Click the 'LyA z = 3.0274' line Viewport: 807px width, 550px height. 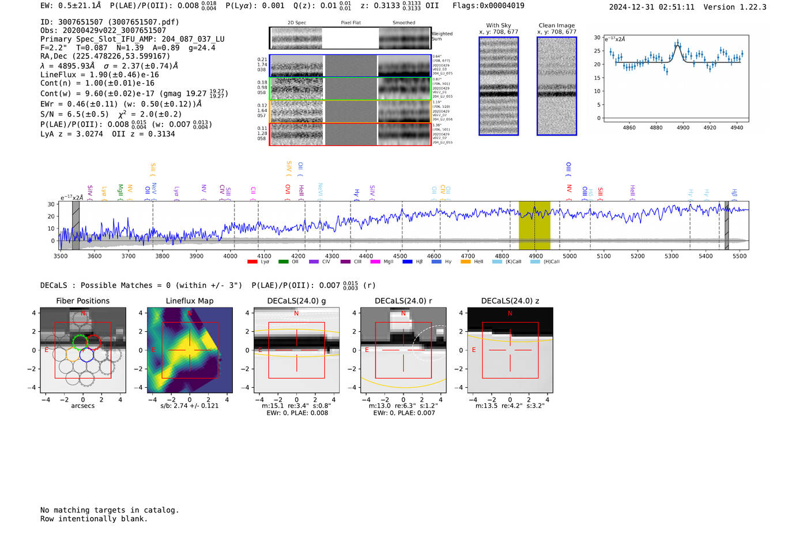point(72,134)
